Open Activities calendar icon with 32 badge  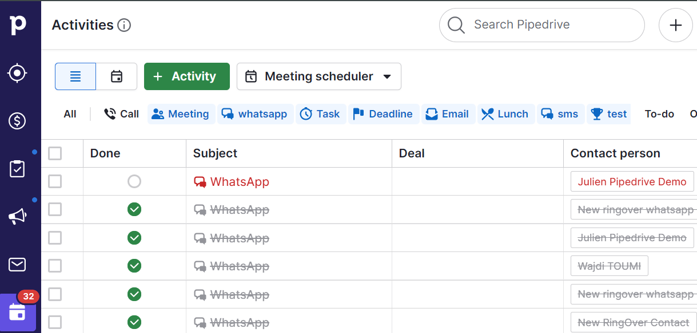pos(18,312)
